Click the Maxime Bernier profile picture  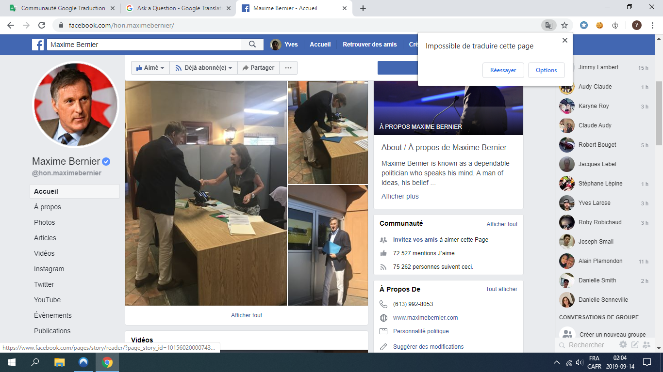[x=75, y=105]
